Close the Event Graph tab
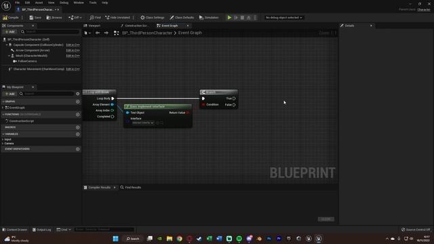 click(x=188, y=26)
